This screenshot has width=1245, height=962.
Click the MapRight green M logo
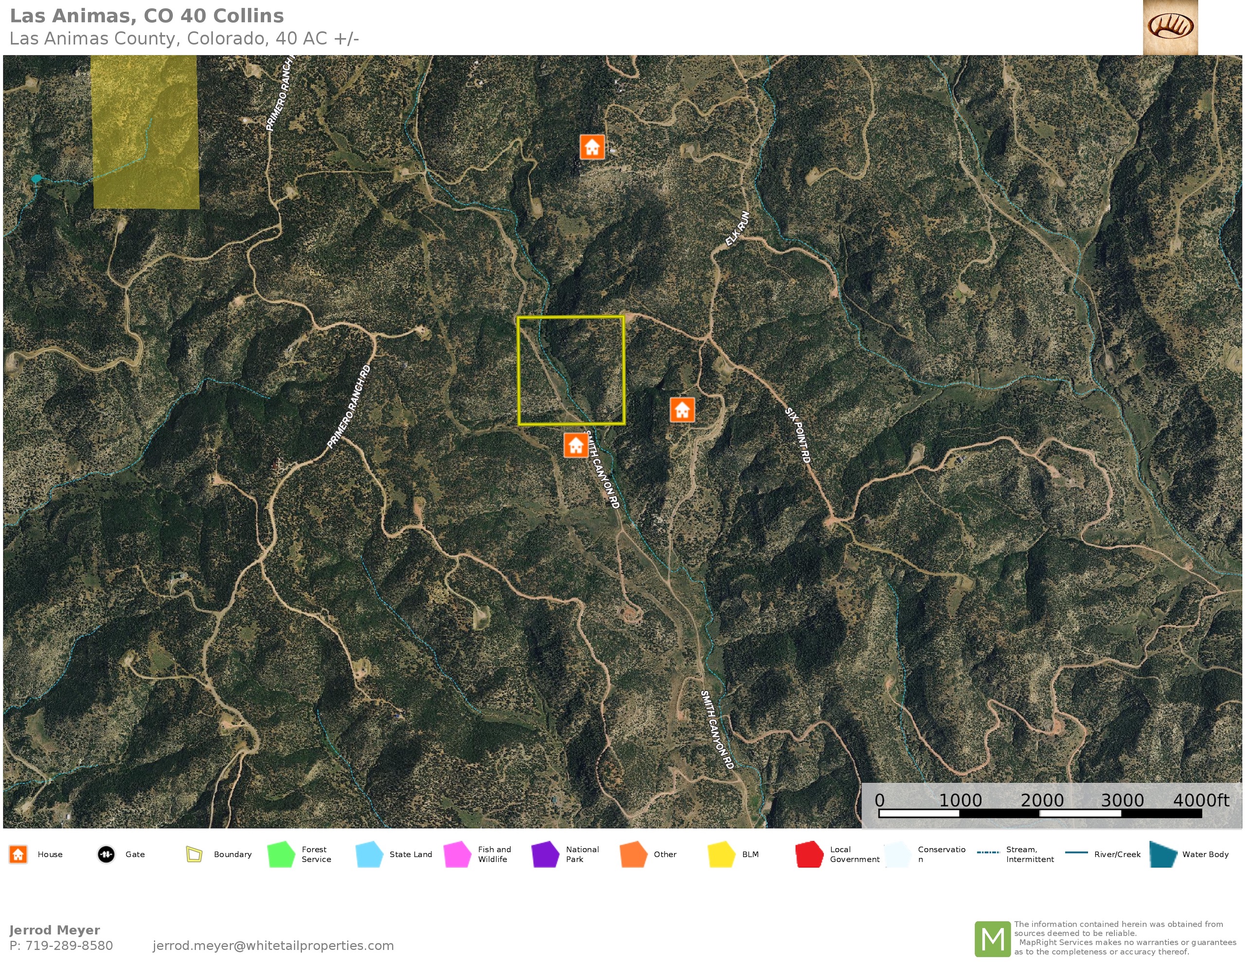[993, 939]
